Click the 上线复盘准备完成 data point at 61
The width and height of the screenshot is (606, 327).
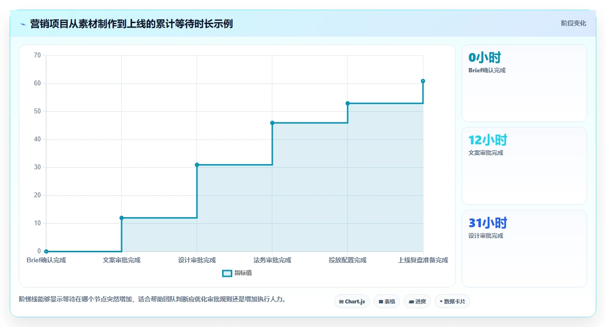pyautogui.click(x=423, y=81)
